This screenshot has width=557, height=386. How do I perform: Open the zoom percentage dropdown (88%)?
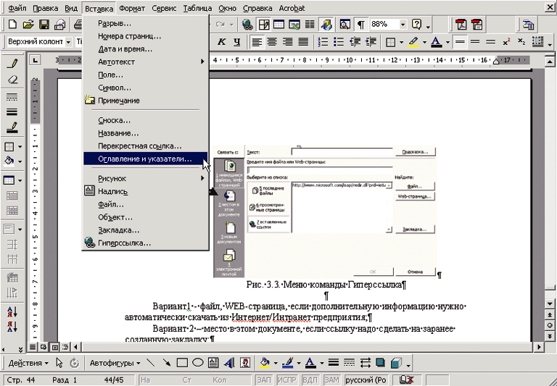click(x=403, y=25)
